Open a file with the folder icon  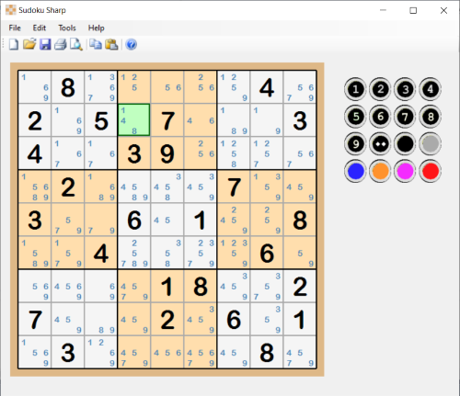coord(29,44)
